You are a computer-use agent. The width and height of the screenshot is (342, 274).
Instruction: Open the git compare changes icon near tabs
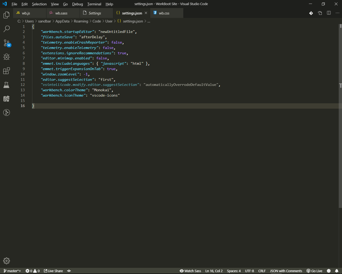[311, 13]
